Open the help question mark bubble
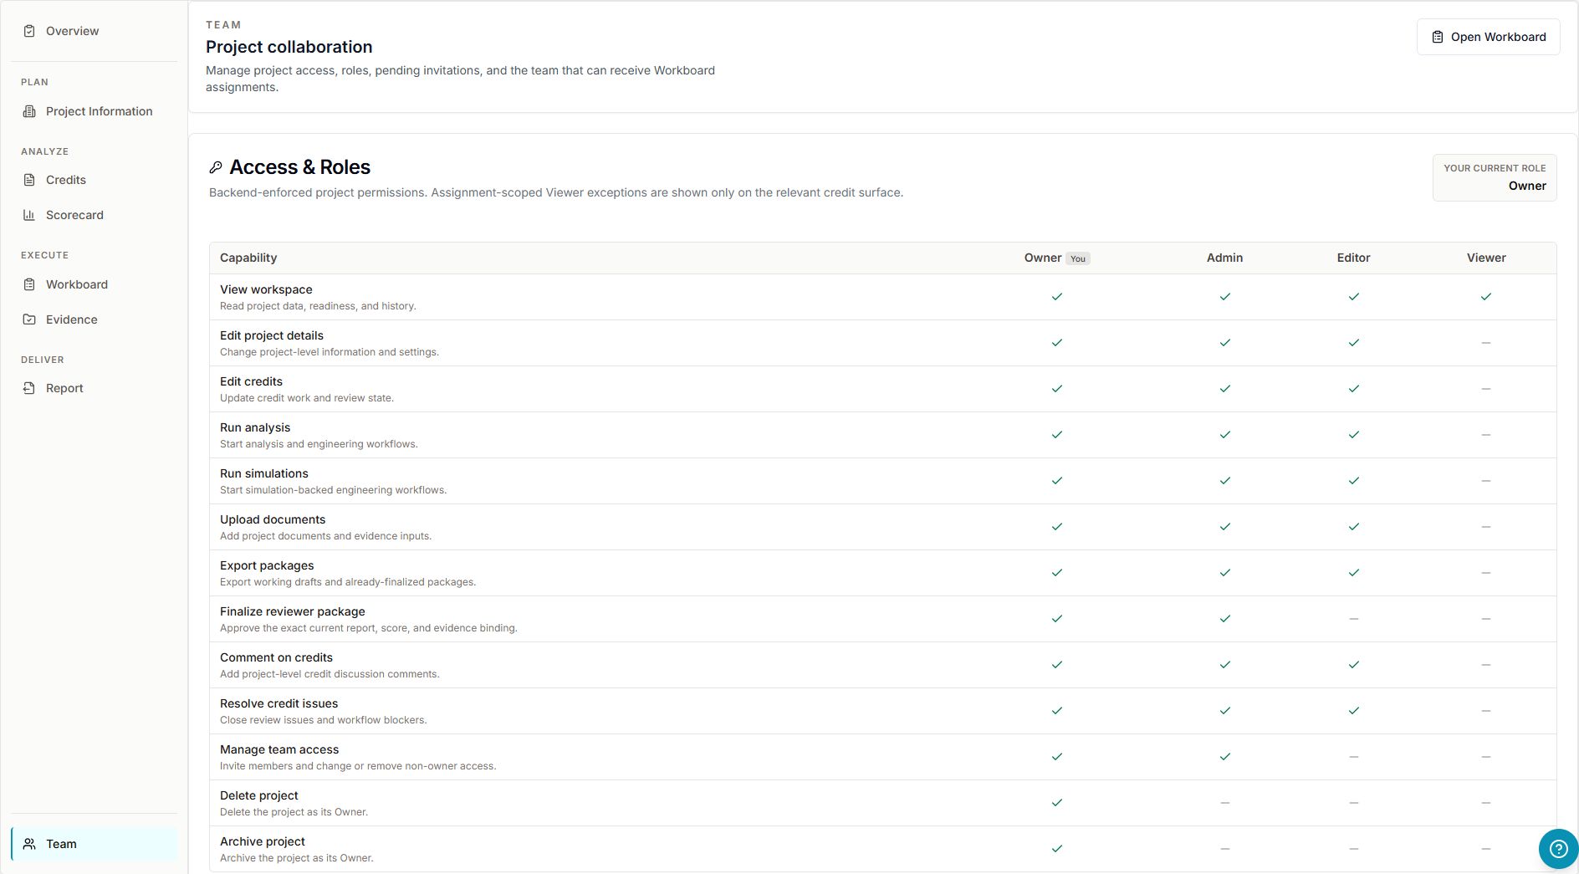Image resolution: width=1579 pixels, height=874 pixels. coord(1558,849)
